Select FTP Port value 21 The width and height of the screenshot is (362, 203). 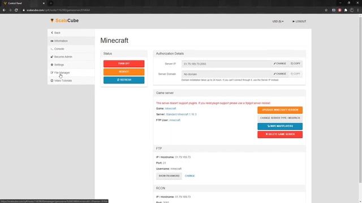click(165, 163)
